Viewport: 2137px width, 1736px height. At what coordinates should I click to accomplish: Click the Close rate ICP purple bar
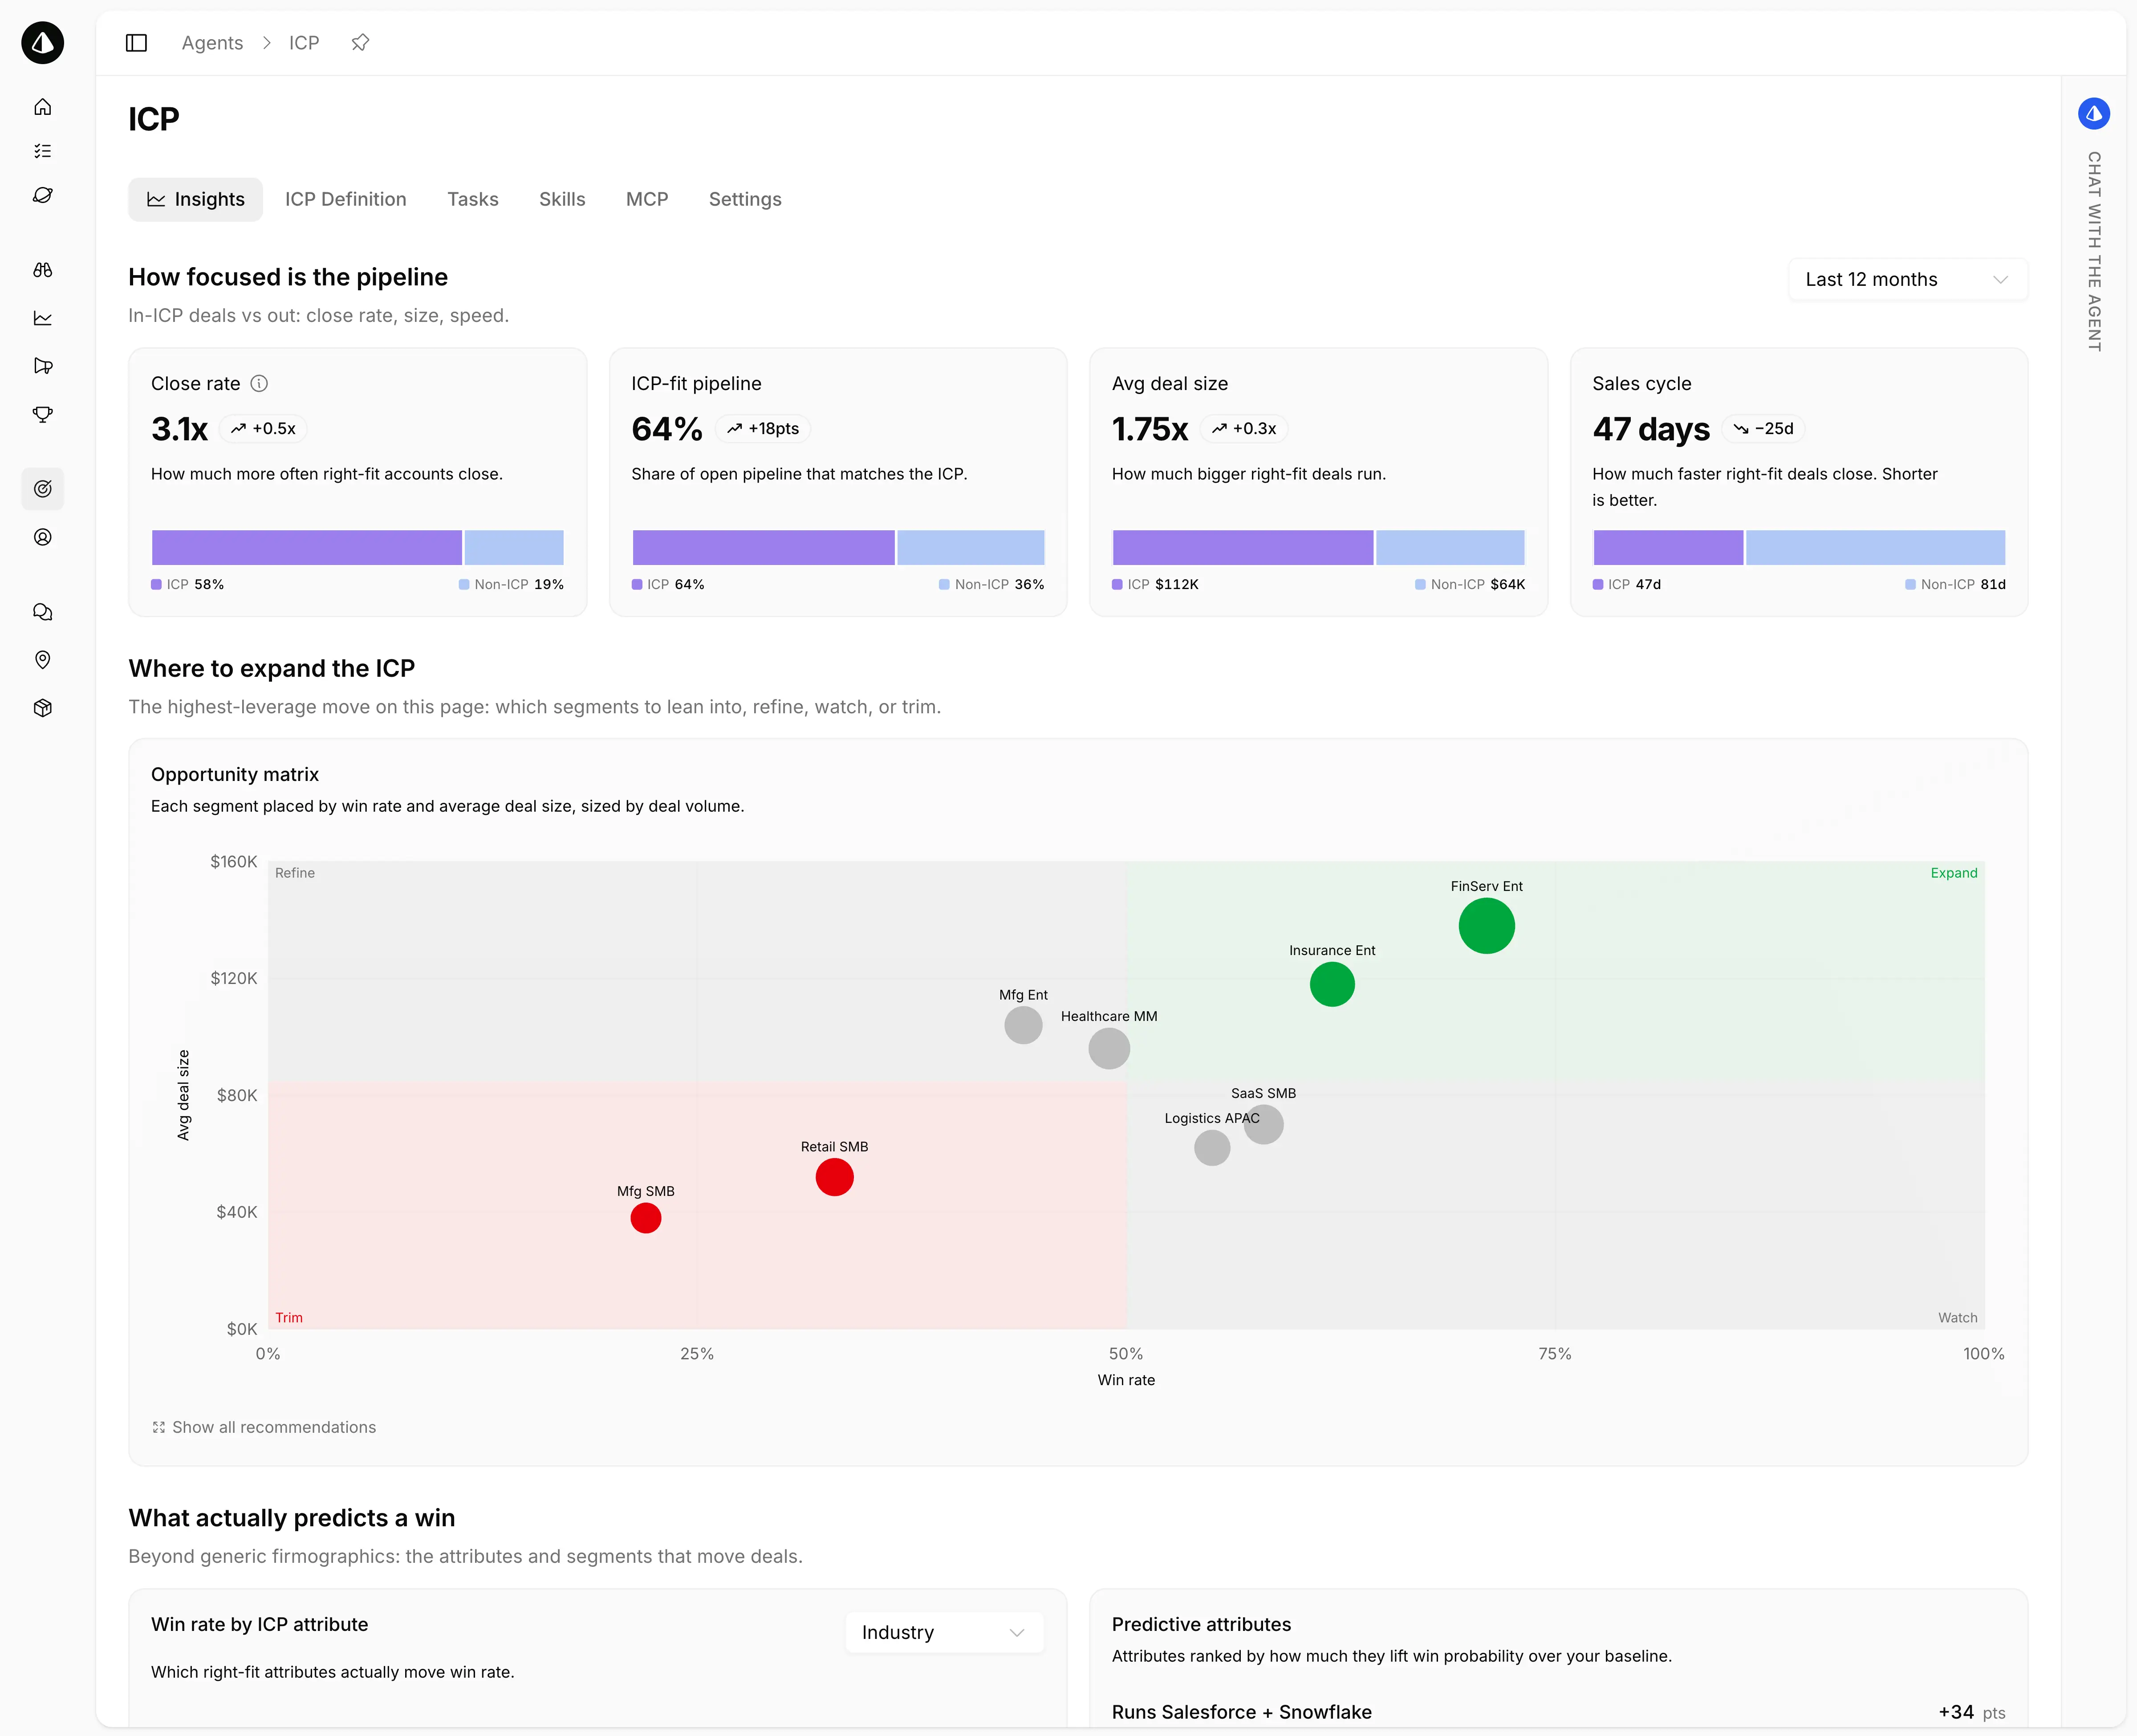[x=307, y=548]
